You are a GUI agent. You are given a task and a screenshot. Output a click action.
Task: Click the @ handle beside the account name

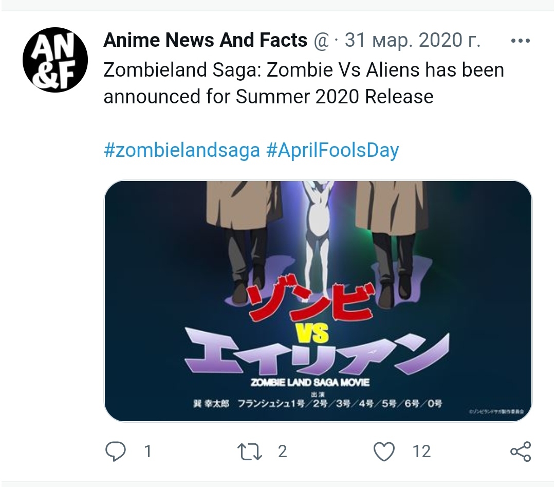[x=321, y=41]
